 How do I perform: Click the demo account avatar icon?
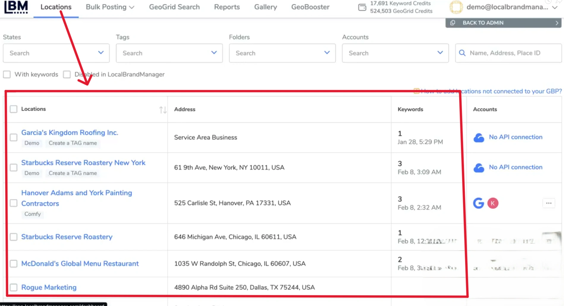click(x=456, y=7)
